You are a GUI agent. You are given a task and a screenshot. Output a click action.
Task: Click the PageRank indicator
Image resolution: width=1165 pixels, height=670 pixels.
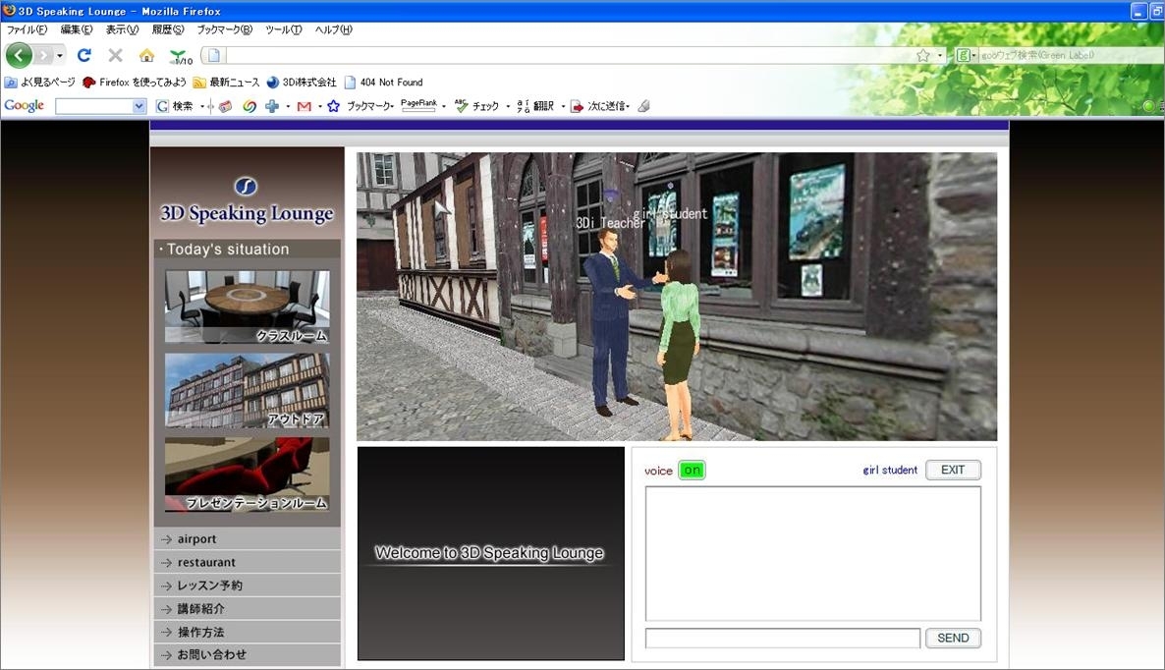tap(419, 105)
